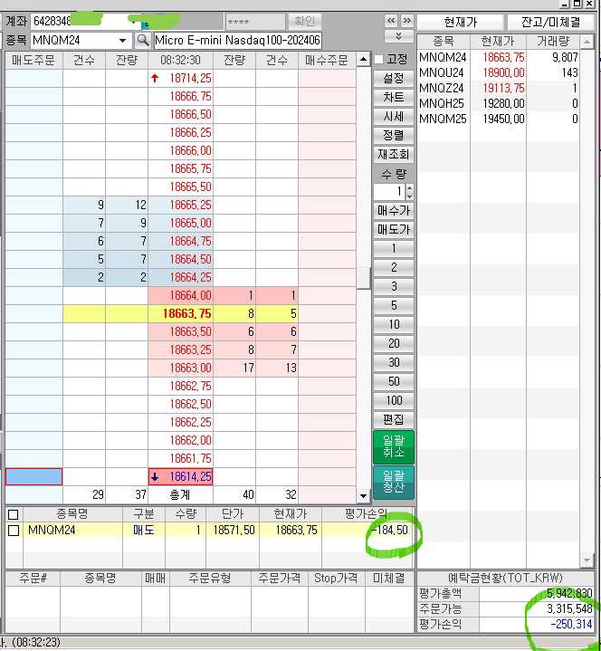Click the double-down chevron button
Image resolution: width=601 pixels, height=651 pixels.
[398, 36]
